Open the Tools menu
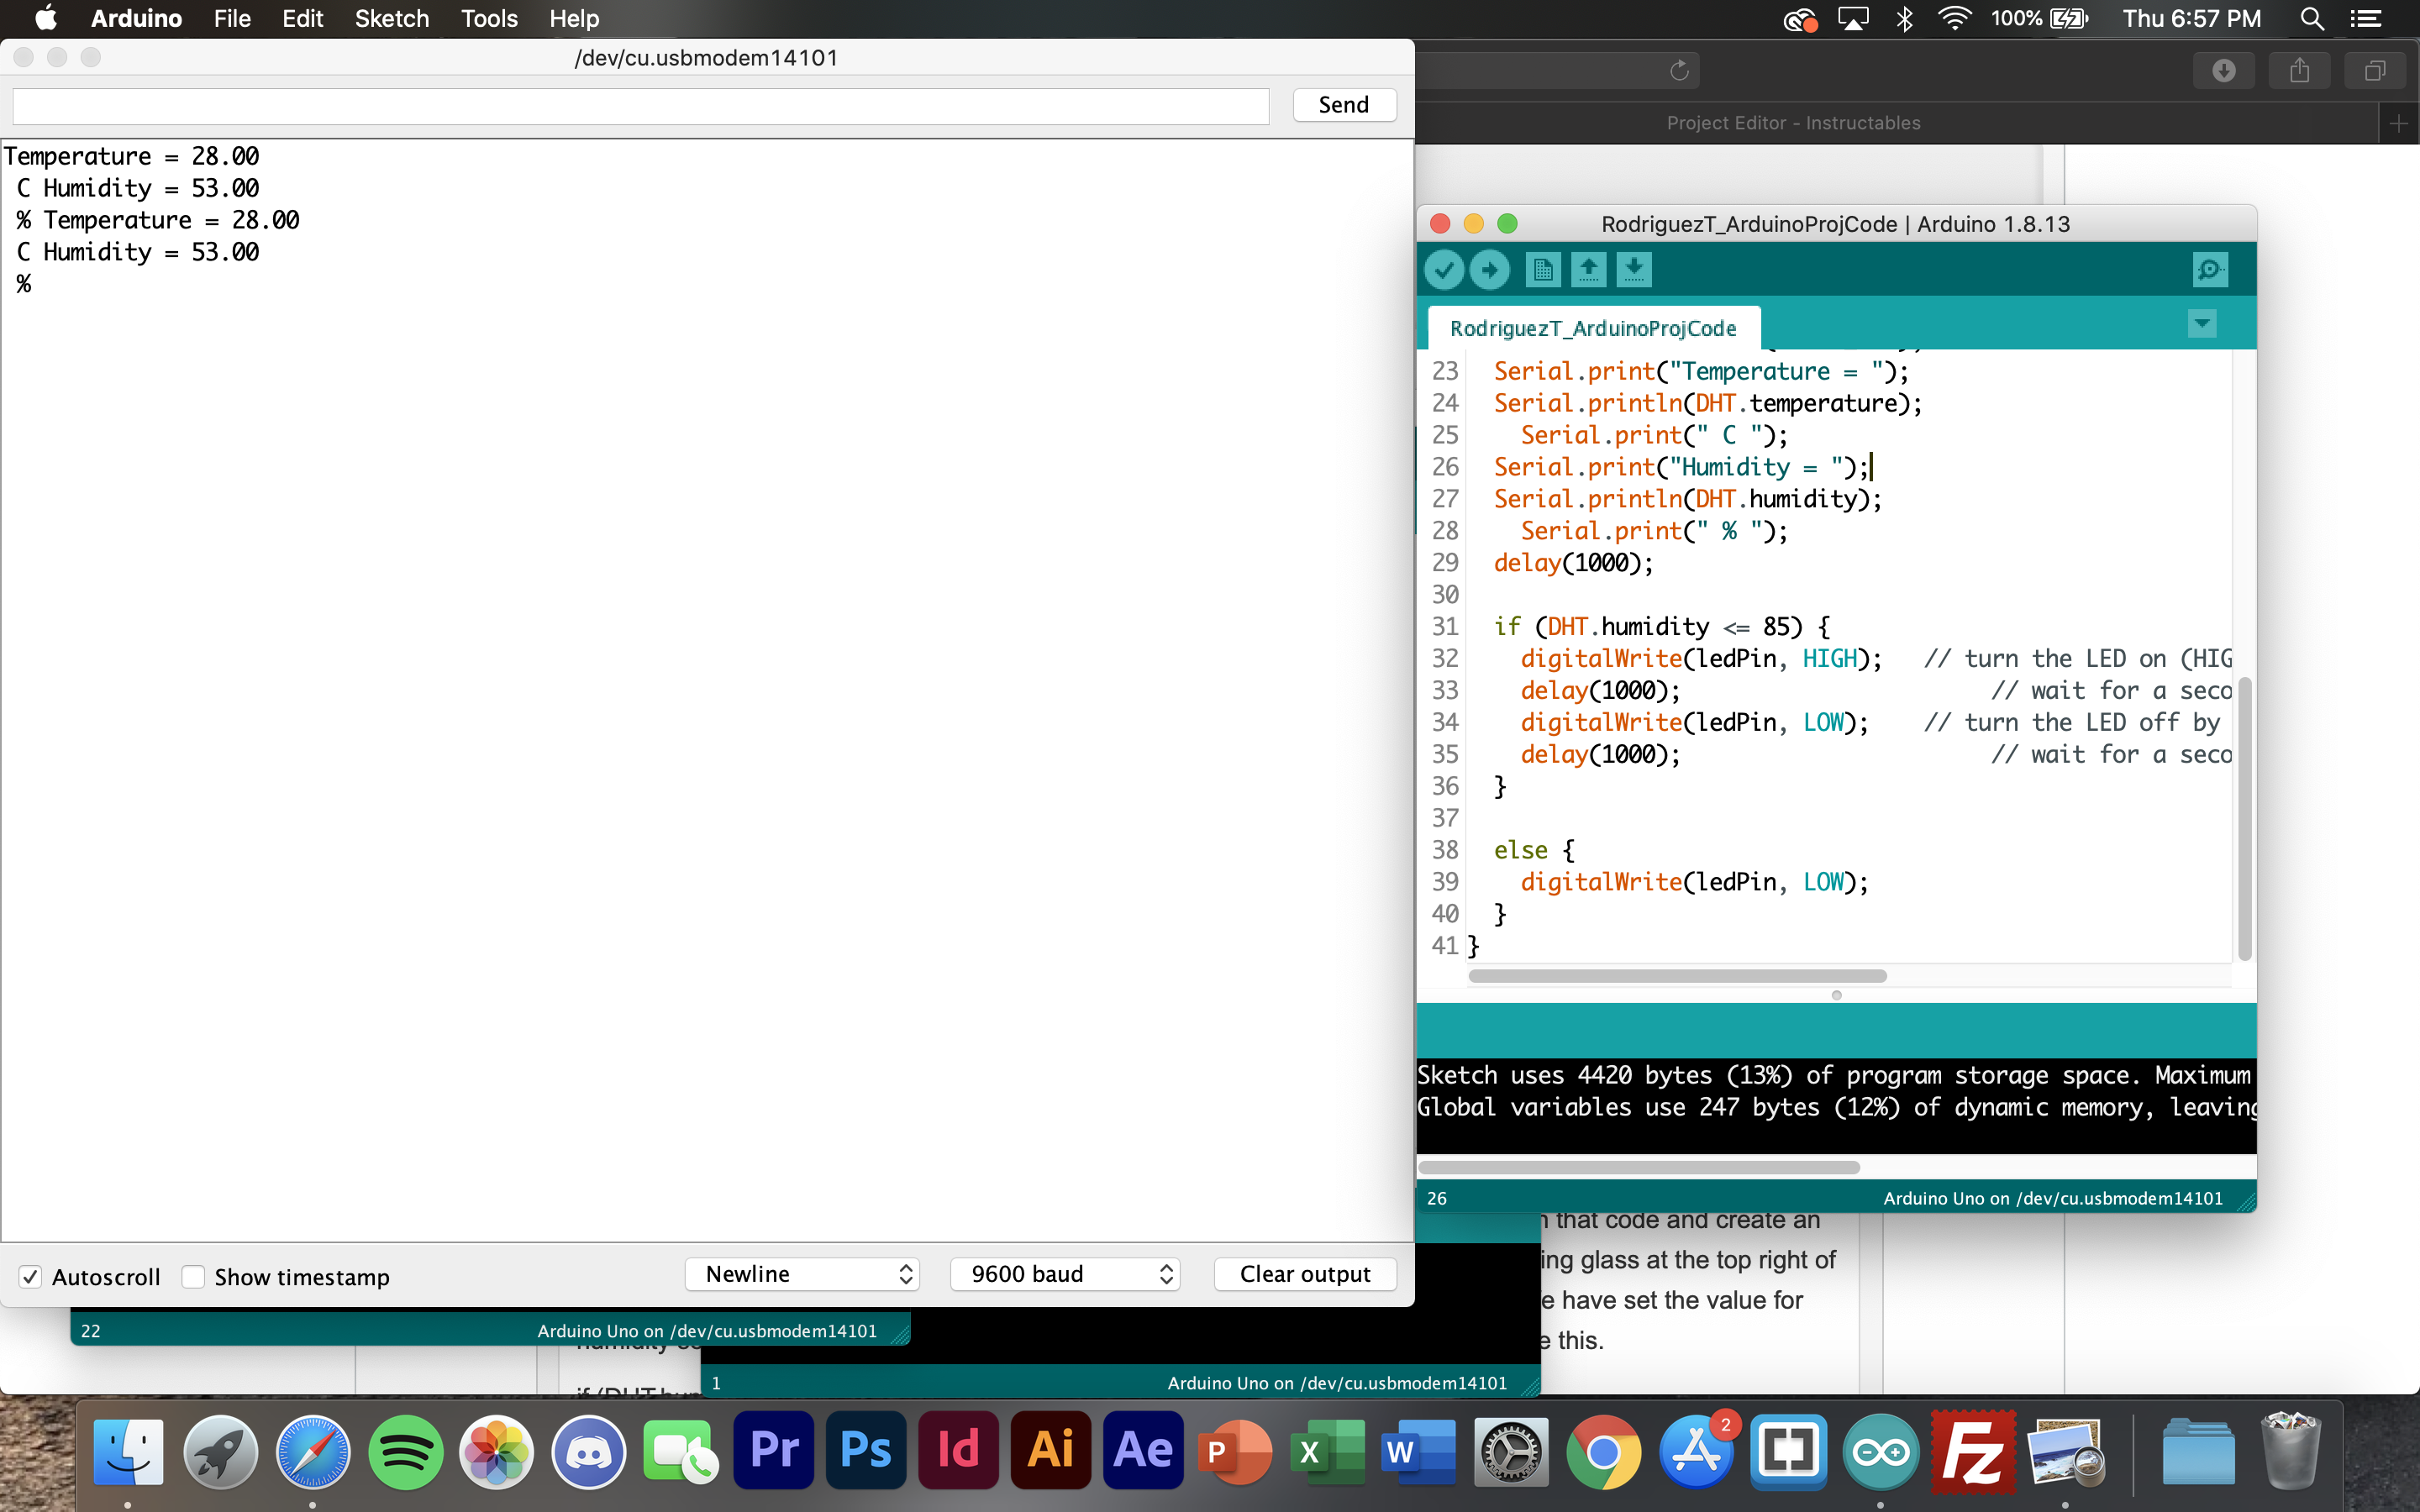2420x1512 pixels. coord(489,19)
